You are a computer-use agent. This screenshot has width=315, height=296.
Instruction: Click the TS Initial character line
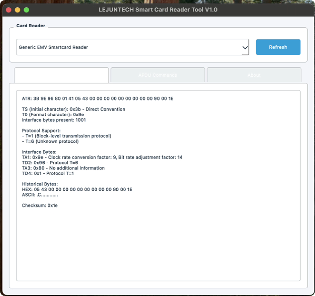(x=73, y=109)
